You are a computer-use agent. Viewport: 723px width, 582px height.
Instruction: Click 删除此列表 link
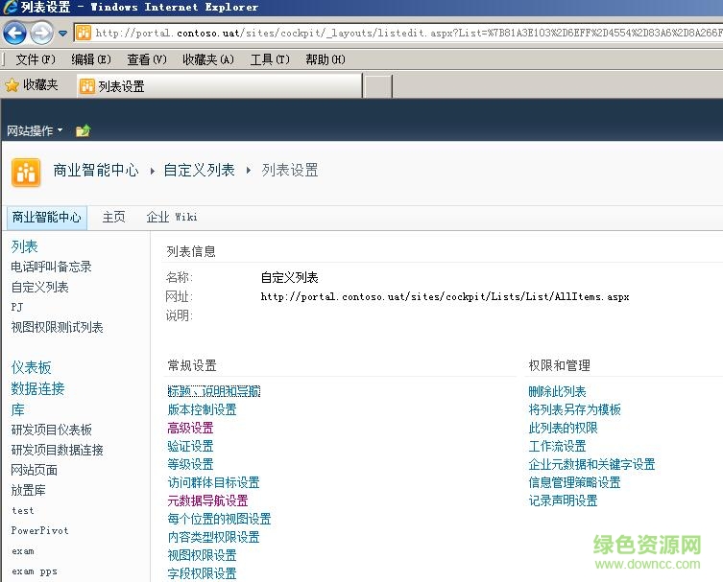557,391
